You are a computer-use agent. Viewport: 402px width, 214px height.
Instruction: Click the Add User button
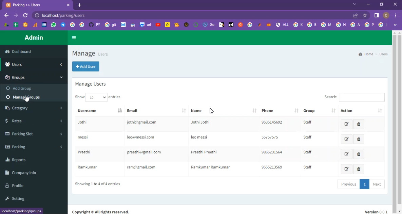click(x=85, y=67)
